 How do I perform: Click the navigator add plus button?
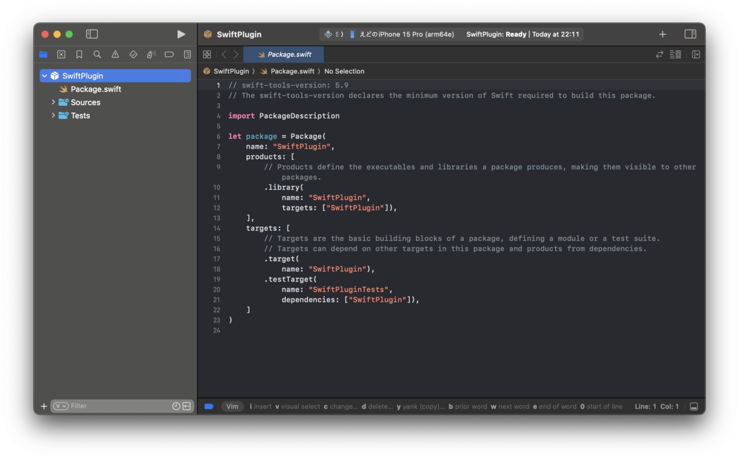(44, 407)
